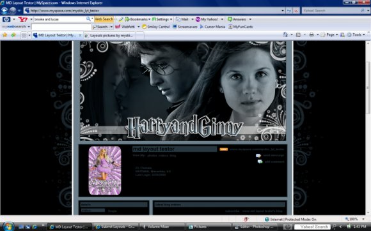
Task: Open the 100% zoom level dropdown
Action: point(363,220)
